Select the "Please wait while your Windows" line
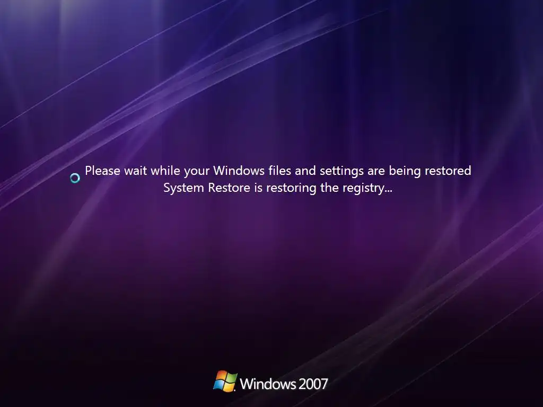The height and width of the screenshot is (407, 543). (278, 171)
